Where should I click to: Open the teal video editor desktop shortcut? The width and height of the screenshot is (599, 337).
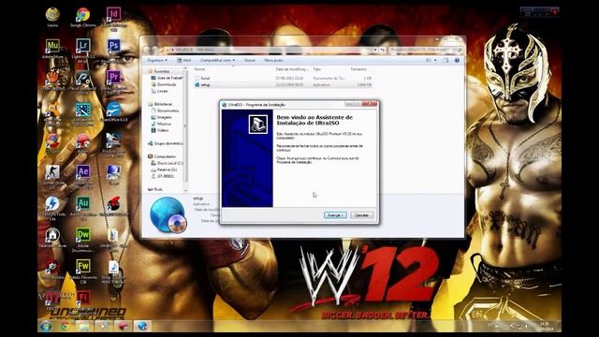(83, 113)
